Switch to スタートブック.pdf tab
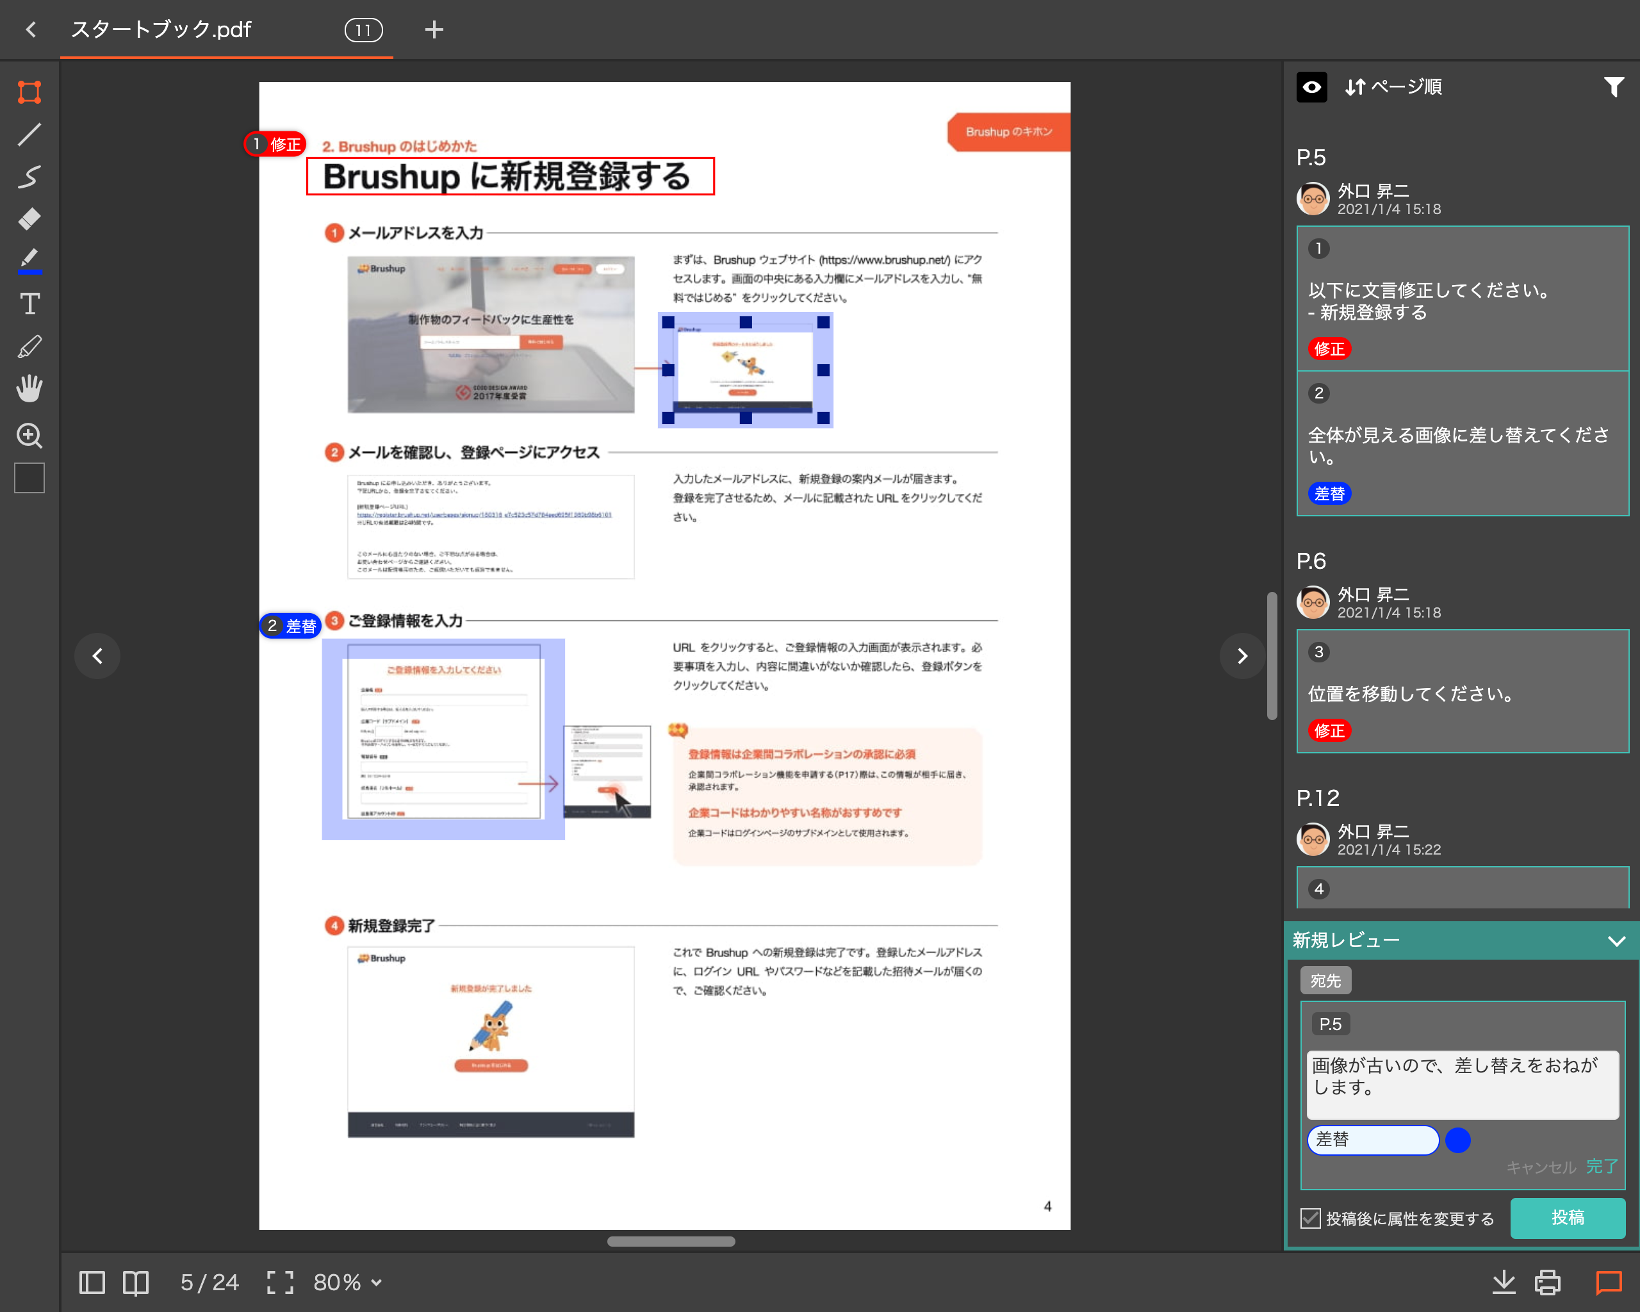 161,29
